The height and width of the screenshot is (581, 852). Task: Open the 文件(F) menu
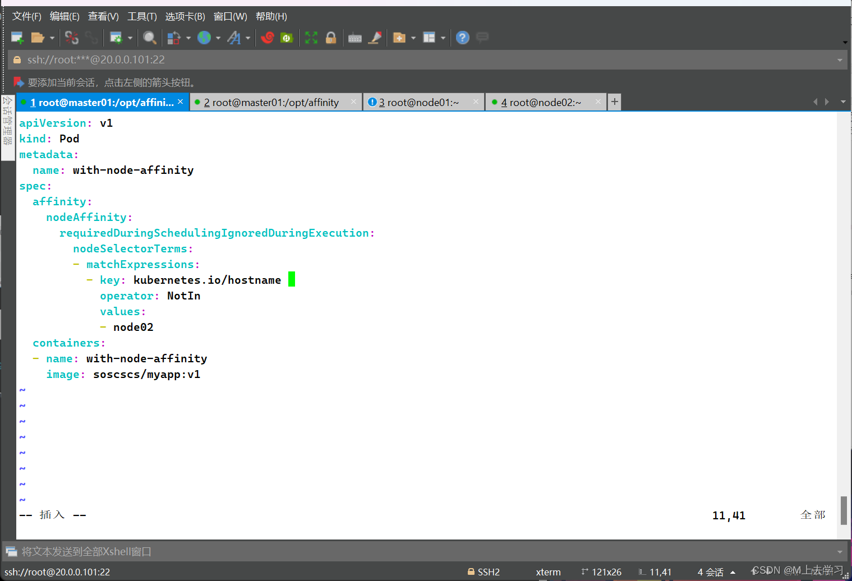(x=27, y=16)
